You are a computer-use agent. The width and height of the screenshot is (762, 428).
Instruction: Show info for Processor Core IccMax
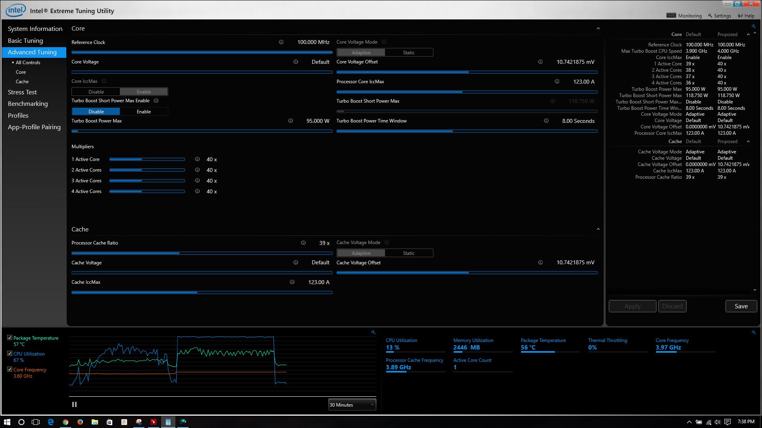(557, 82)
